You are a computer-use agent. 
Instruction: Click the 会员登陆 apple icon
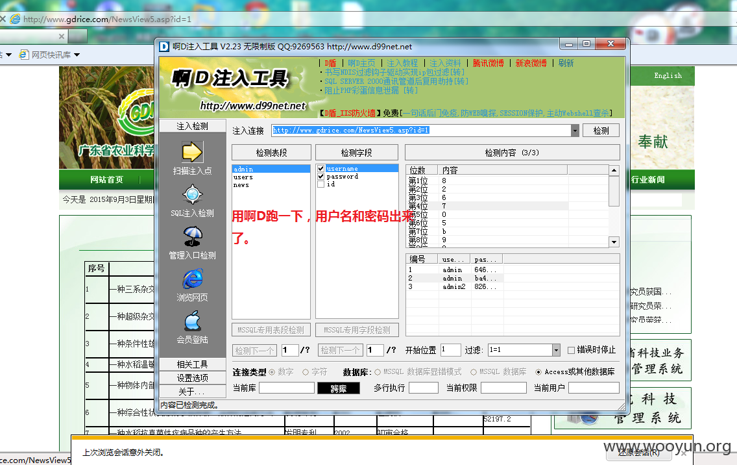[x=192, y=321]
